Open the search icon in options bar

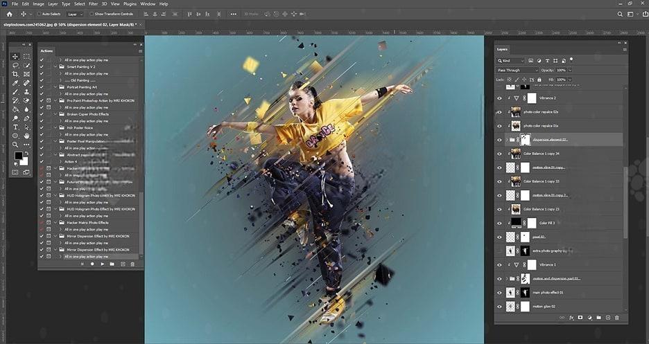[x=620, y=14]
